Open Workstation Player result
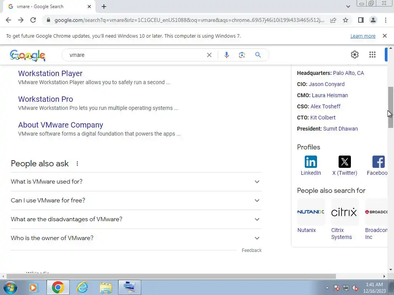Viewport: 394px width, 295px height. pyautogui.click(x=50, y=73)
